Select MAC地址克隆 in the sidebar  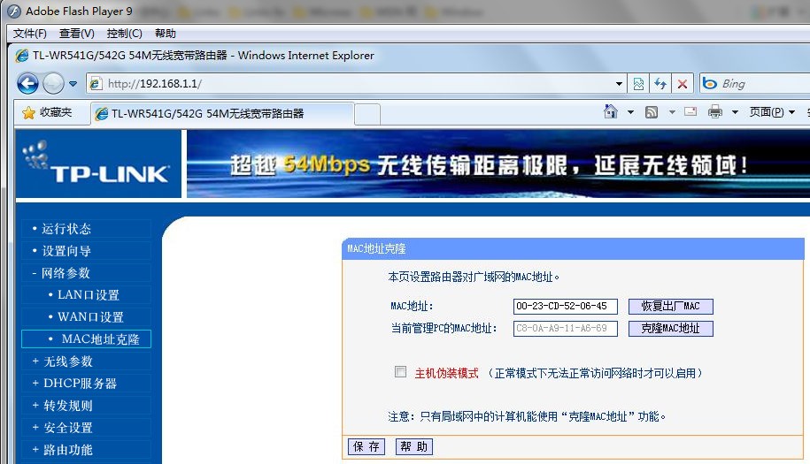[x=86, y=339]
